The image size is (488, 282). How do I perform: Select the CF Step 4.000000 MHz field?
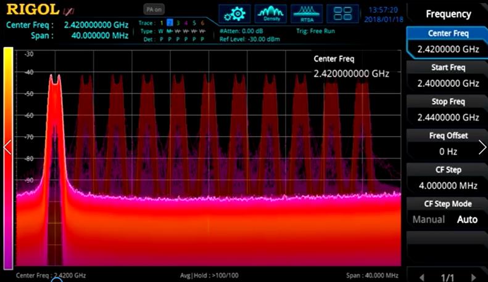[x=448, y=178]
